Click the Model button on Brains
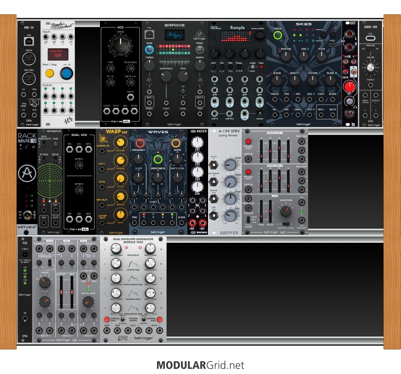401x374 pixels. [x=199, y=50]
